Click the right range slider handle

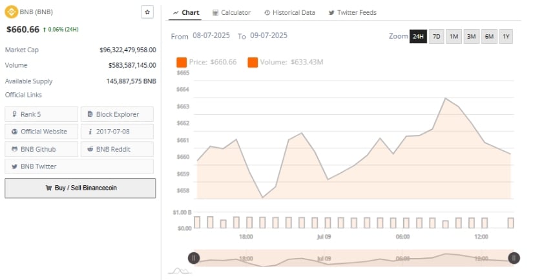[x=514, y=258]
